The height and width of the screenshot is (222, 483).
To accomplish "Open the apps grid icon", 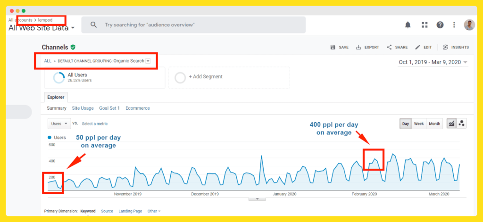I will click(424, 25).
